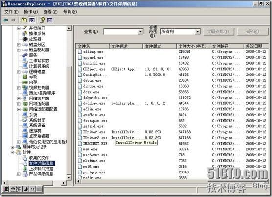
Task: Select the 并行端口 tree icon
Action: (25, 28)
